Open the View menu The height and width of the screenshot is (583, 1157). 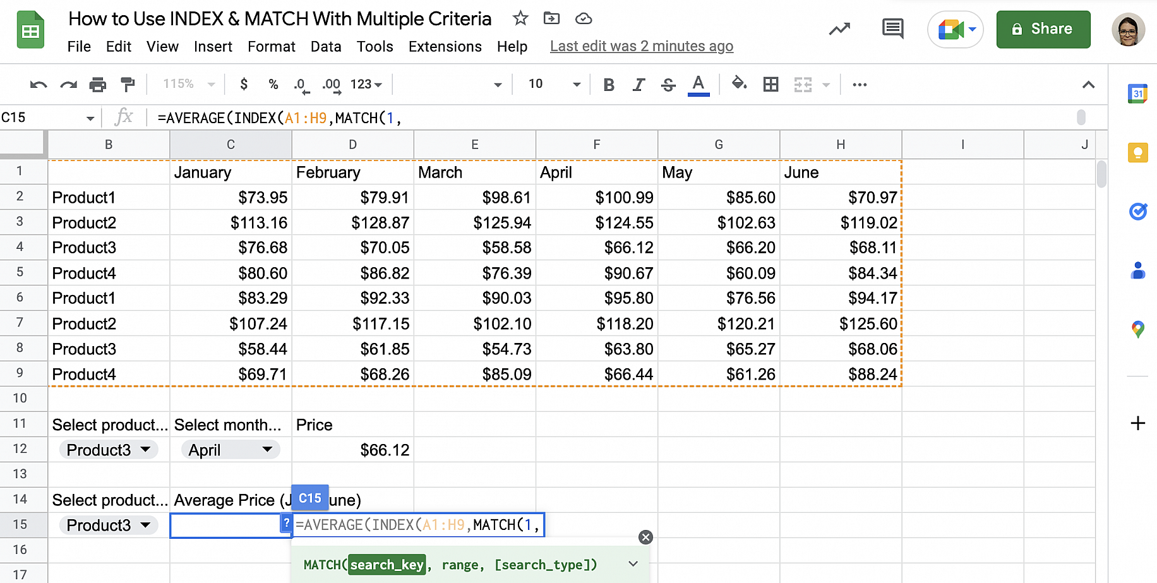162,47
